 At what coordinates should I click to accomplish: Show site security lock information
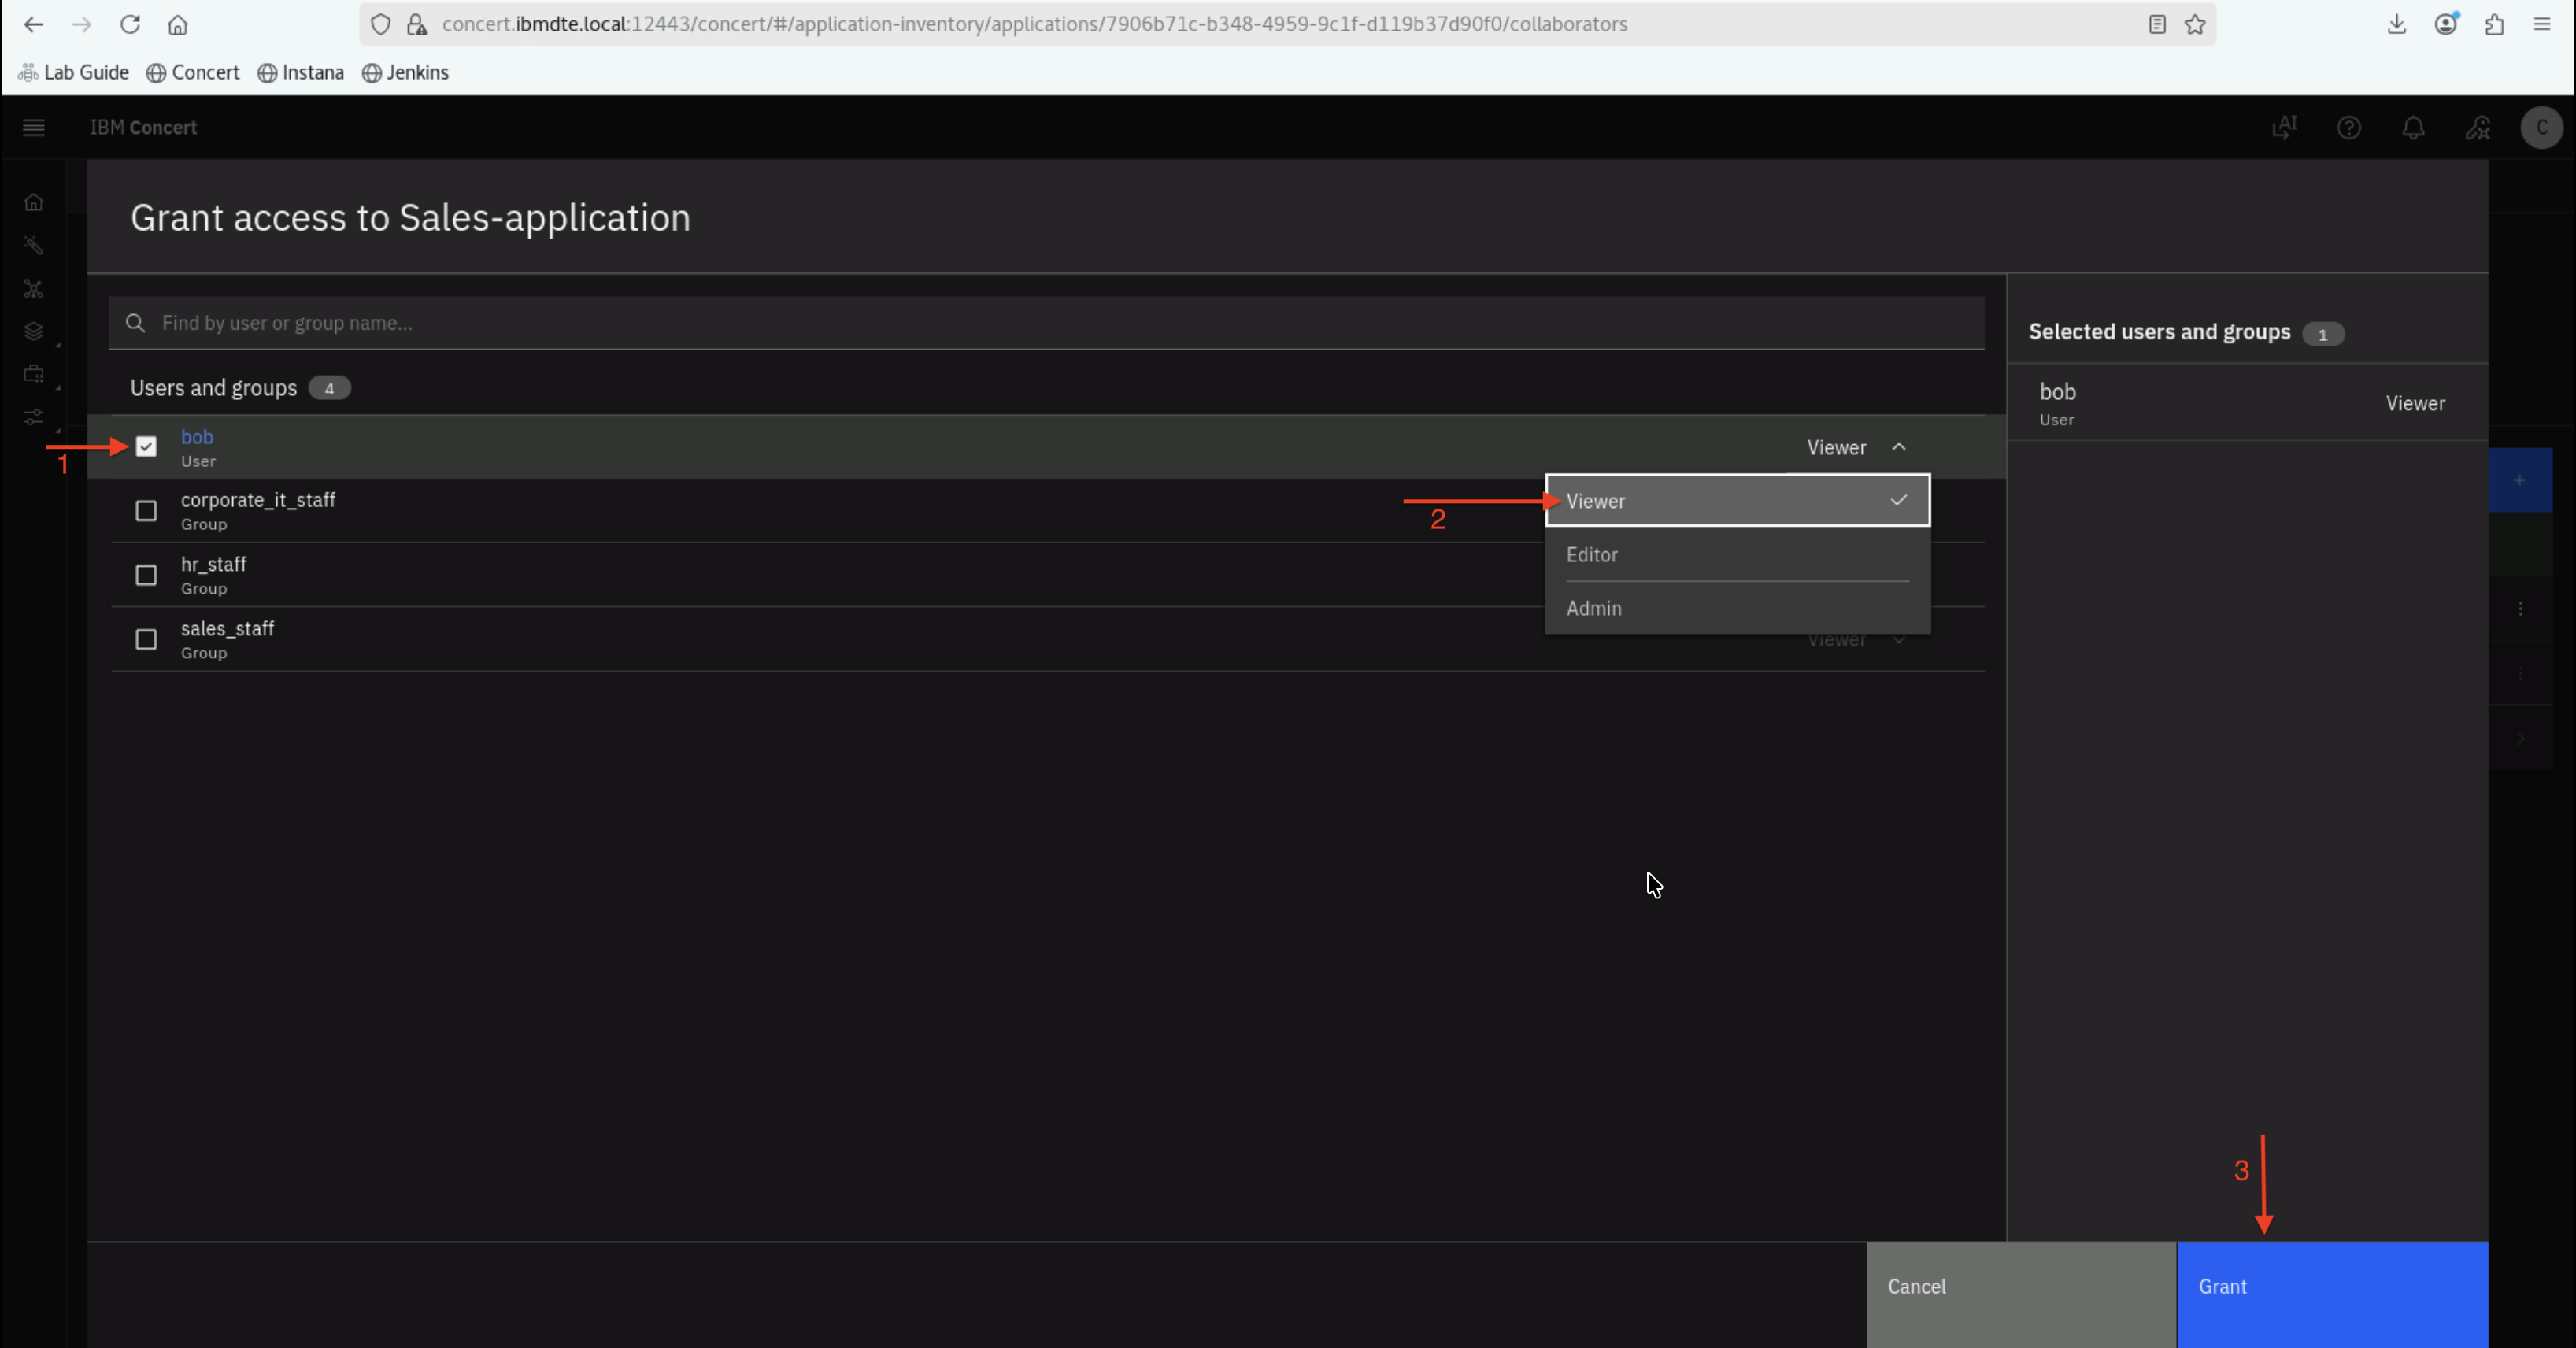tap(417, 24)
